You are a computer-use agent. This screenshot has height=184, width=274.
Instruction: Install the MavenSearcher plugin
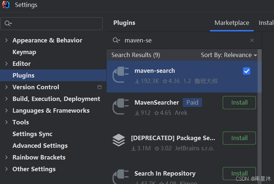tap(239, 102)
